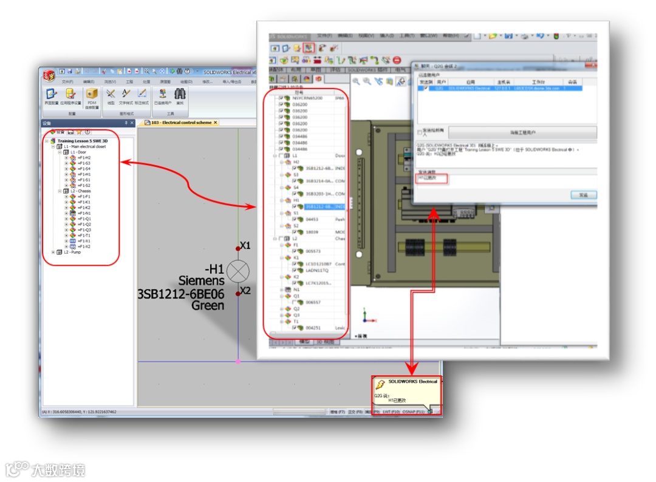Collapse the L1 - Main electrical closet node

(53, 147)
